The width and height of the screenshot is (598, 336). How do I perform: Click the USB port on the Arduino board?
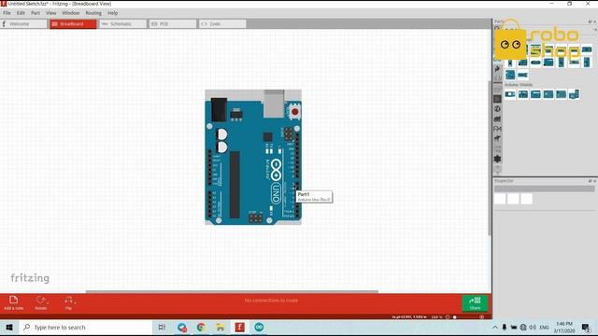coord(274,104)
